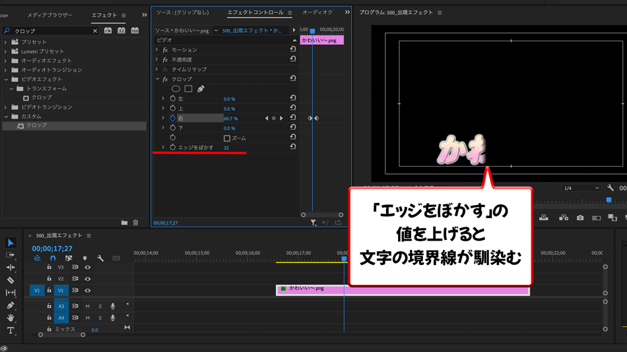The image size is (627, 352).
Task: Select the Selection tool arrow
Action: pos(11,243)
